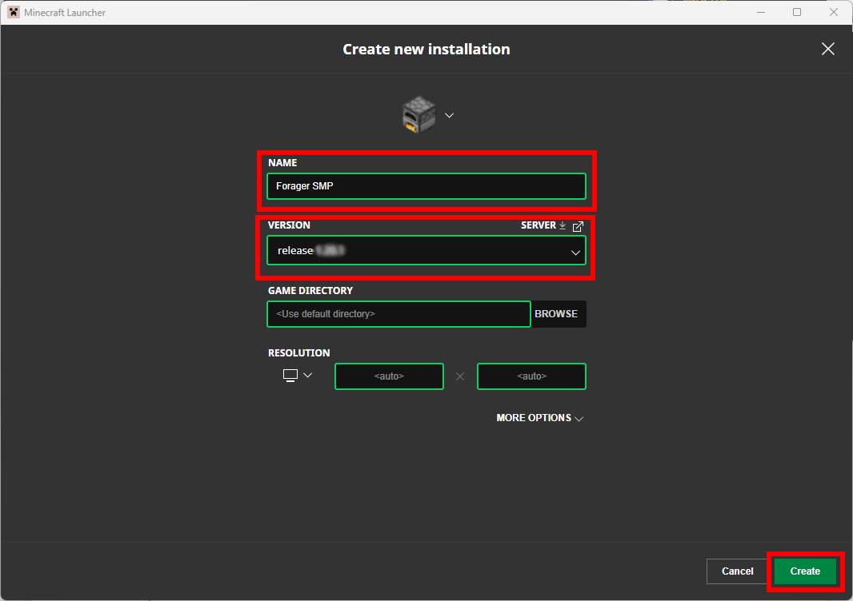
Task: Minimize the Minecraft Launcher window
Action: pyautogui.click(x=761, y=12)
